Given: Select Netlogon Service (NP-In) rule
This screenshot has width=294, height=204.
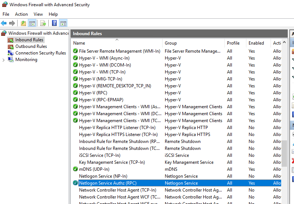Looking at the screenshot, I should point(103,176).
